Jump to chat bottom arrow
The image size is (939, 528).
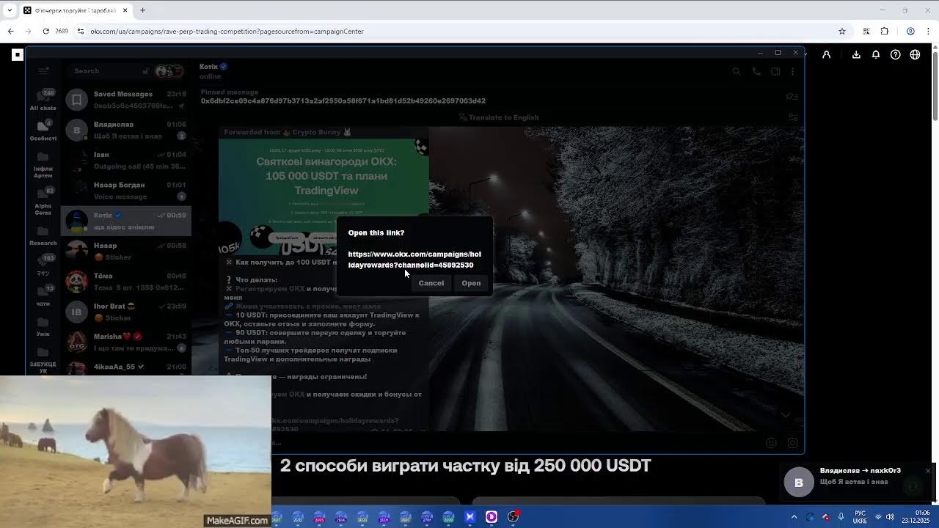[x=786, y=415]
